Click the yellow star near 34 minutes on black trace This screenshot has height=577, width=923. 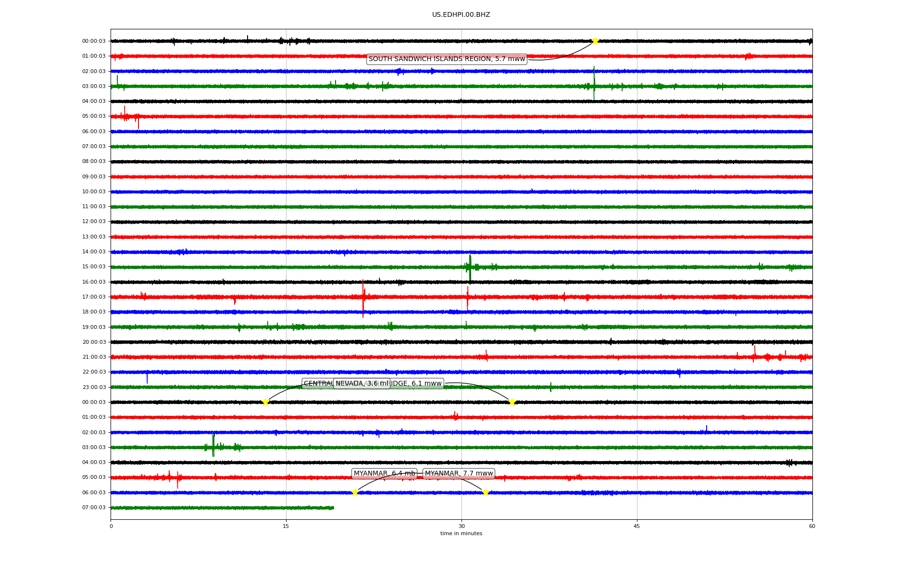(x=512, y=402)
